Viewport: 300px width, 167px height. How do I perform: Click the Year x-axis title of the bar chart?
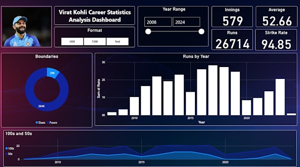202,122
